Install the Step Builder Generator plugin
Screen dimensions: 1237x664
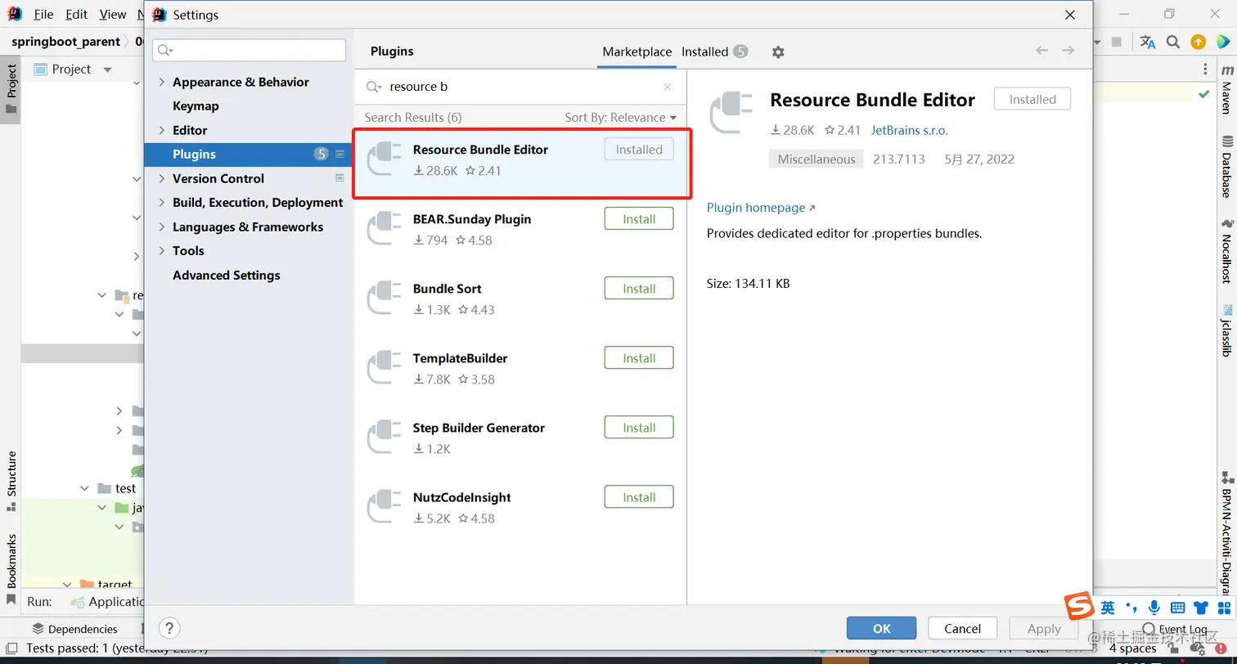[639, 428]
